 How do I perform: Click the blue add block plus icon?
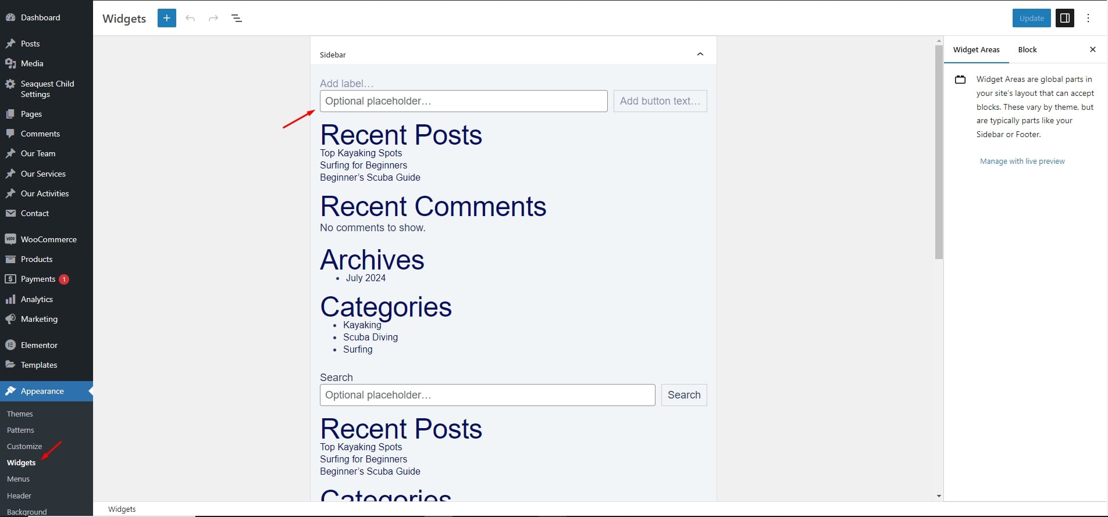167,18
